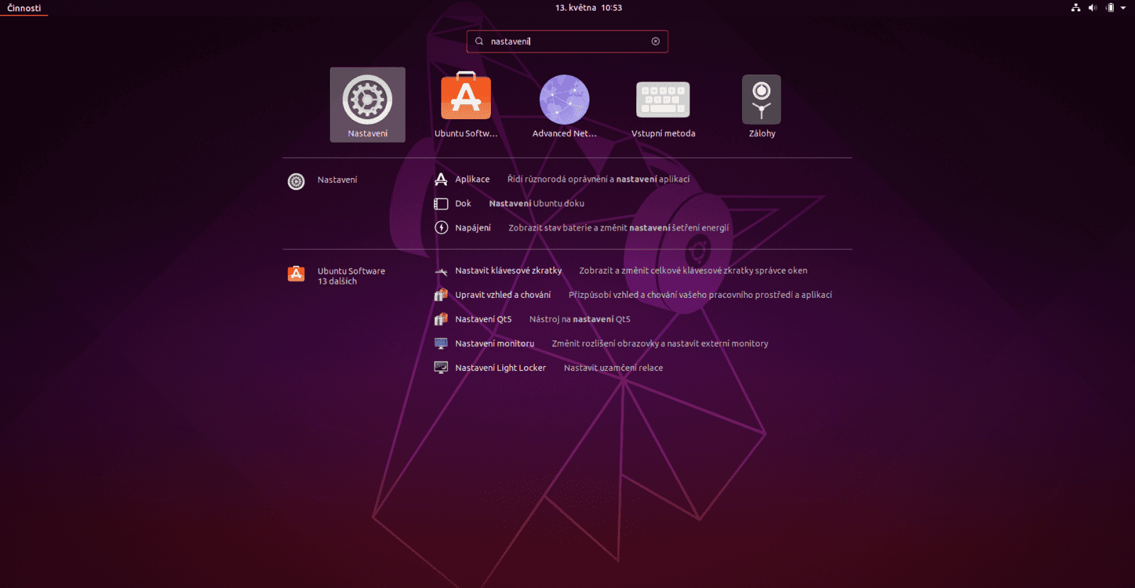The image size is (1135, 588).
Task: Click the Nastavení Qt5 result icon
Action: tap(441, 319)
